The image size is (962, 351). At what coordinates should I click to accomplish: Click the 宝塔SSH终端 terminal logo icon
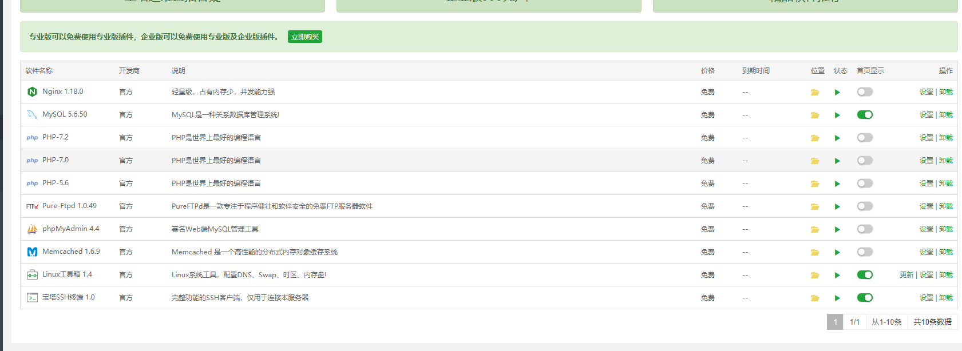[x=32, y=297]
